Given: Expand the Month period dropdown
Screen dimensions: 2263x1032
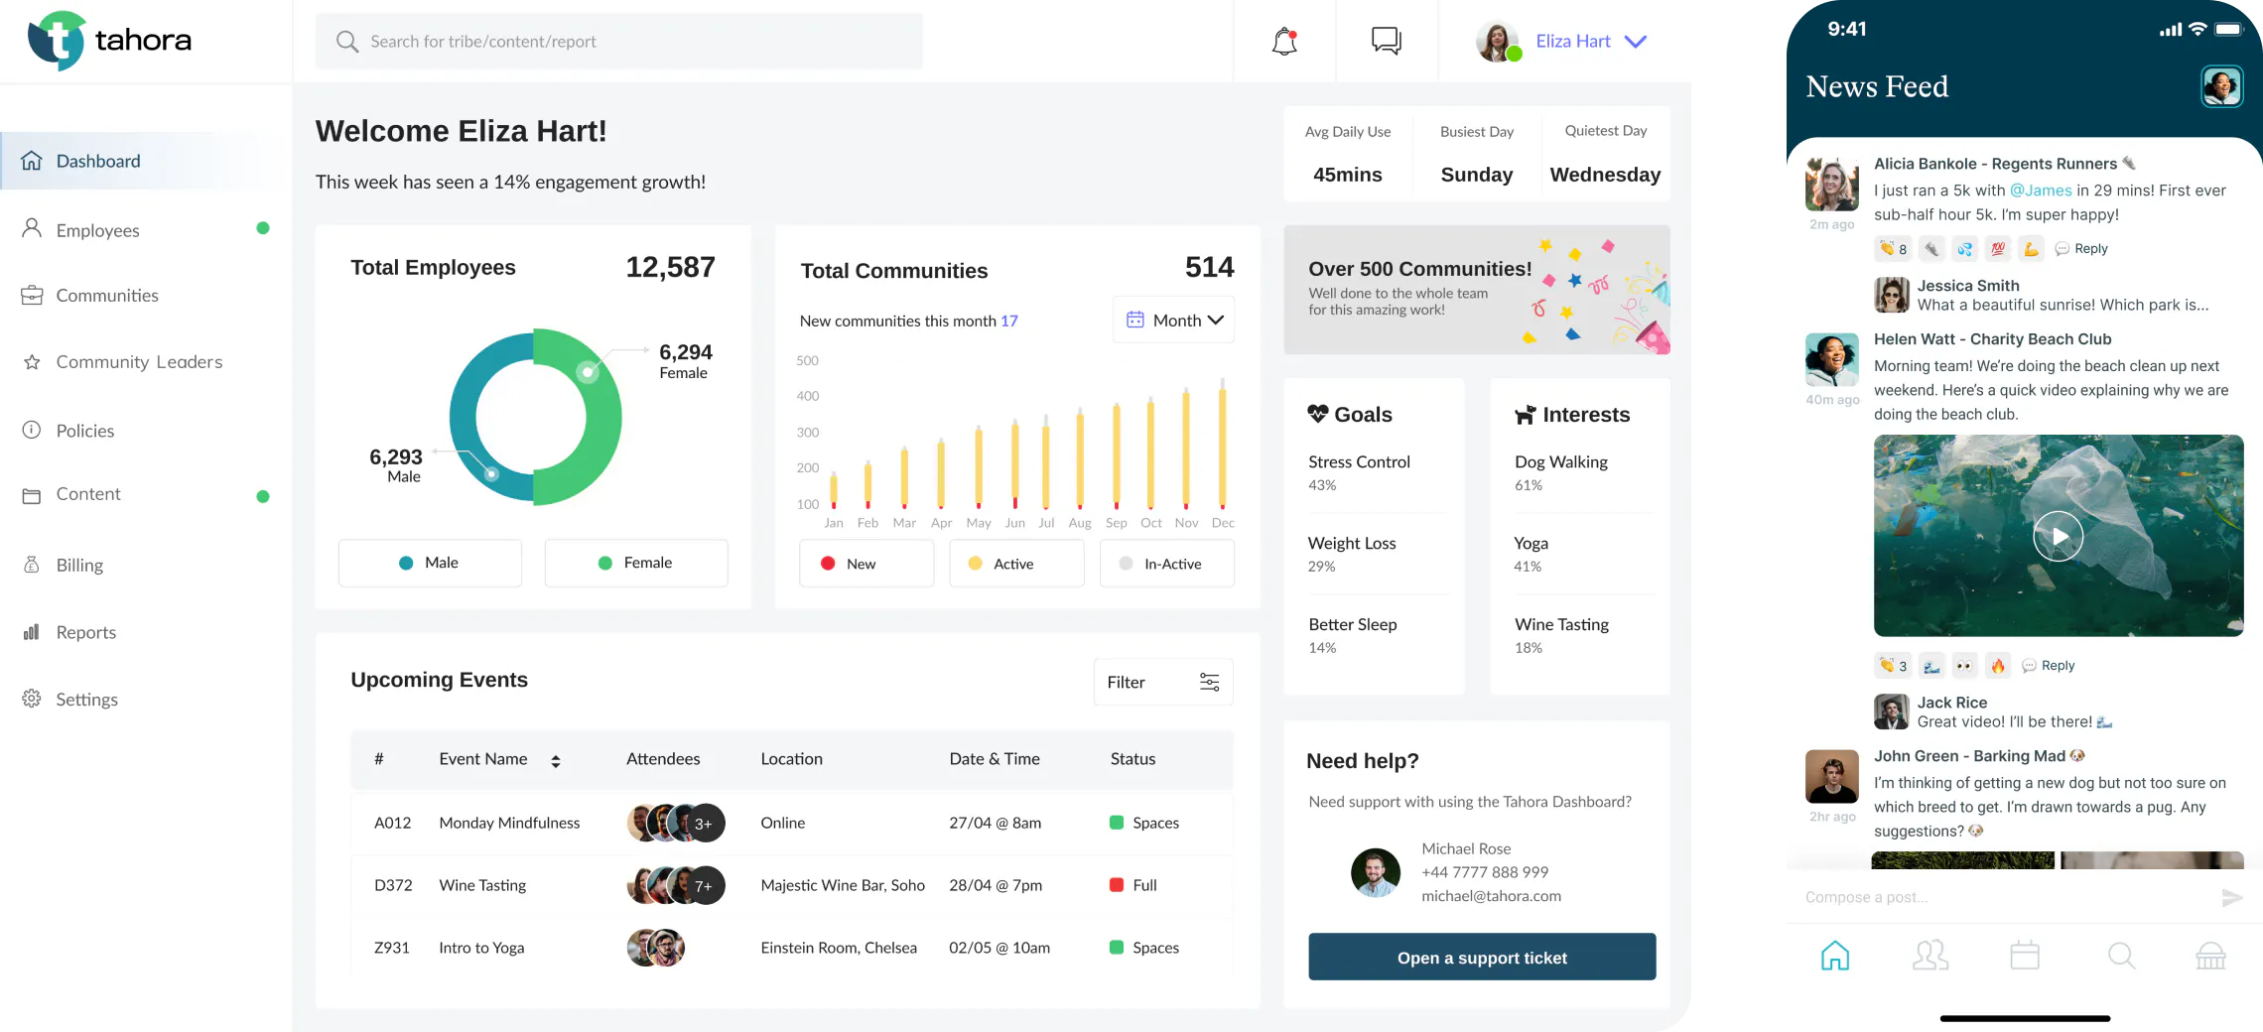Looking at the screenshot, I should click(1174, 321).
